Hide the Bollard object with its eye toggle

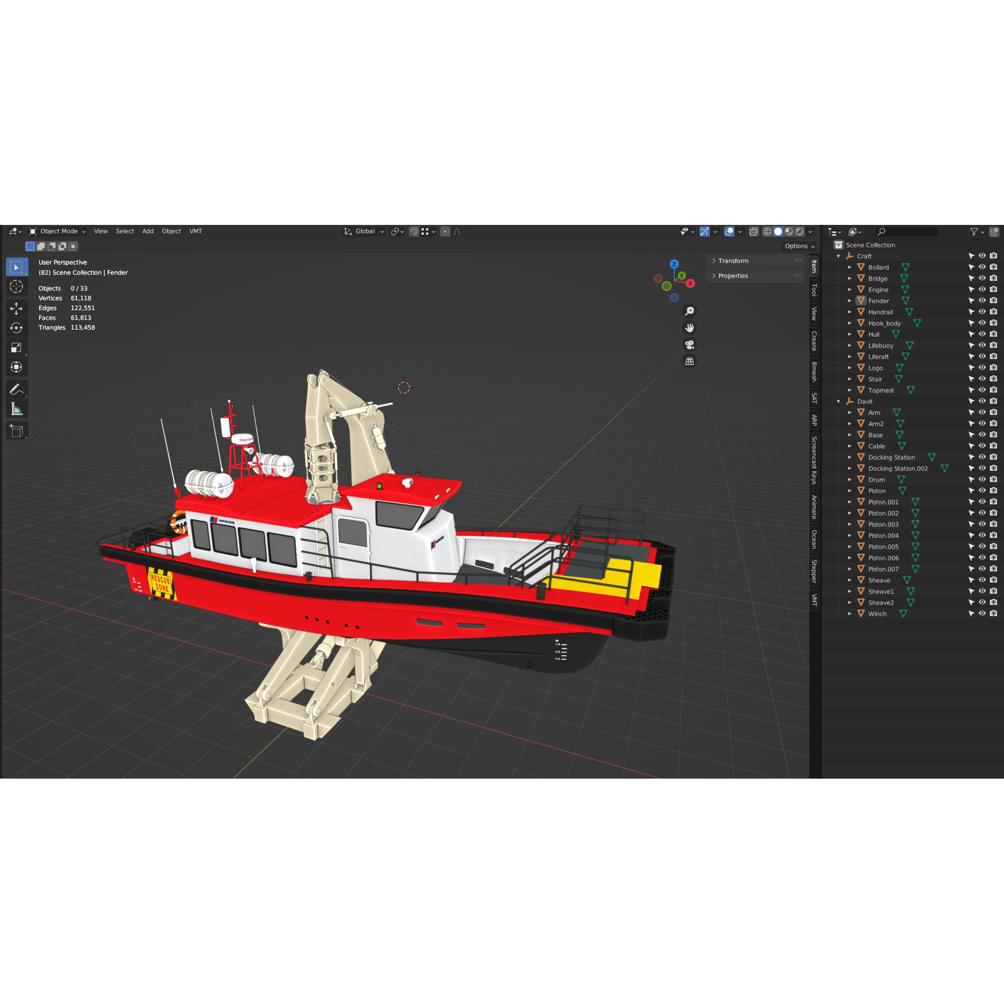click(982, 266)
